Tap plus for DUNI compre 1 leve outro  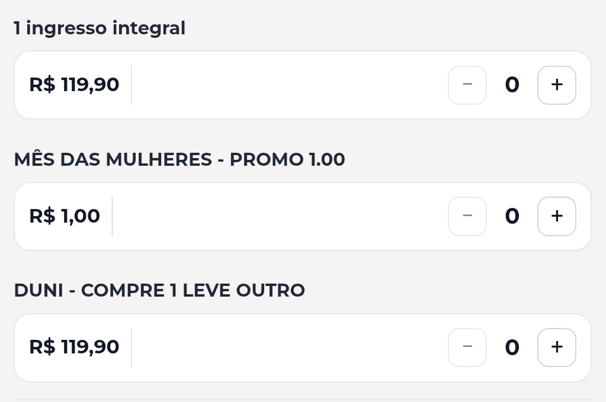[x=556, y=348]
